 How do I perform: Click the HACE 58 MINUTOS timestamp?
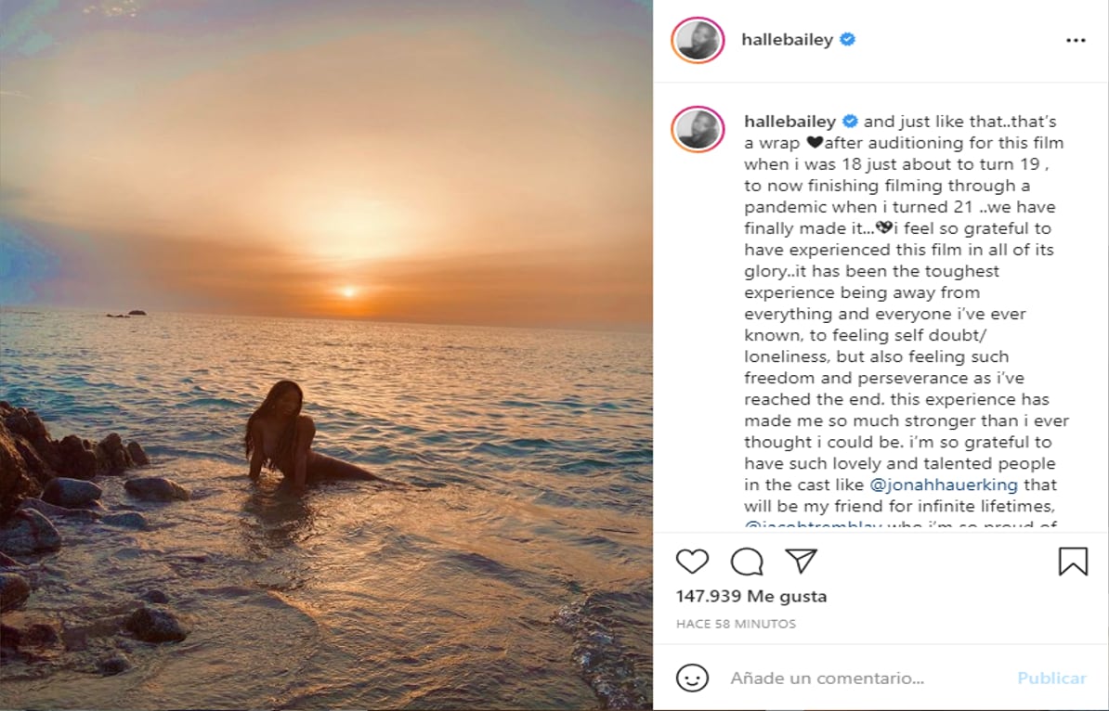pyautogui.click(x=736, y=624)
